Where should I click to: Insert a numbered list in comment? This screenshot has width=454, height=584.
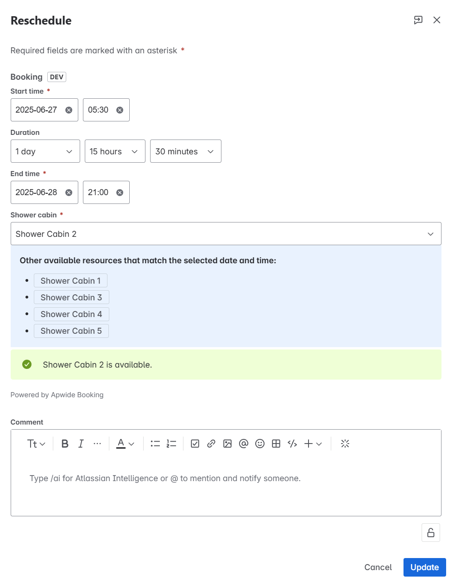(x=171, y=444)
